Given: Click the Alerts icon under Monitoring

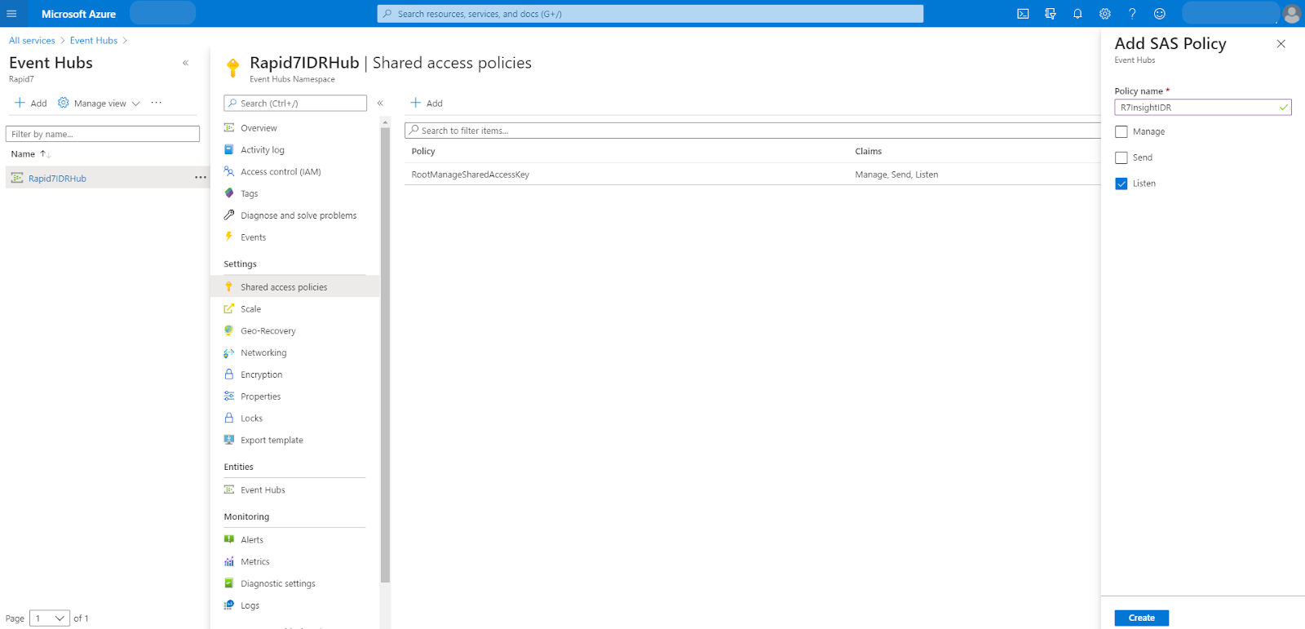Looking at the screenshot, I should pos(229,539).
